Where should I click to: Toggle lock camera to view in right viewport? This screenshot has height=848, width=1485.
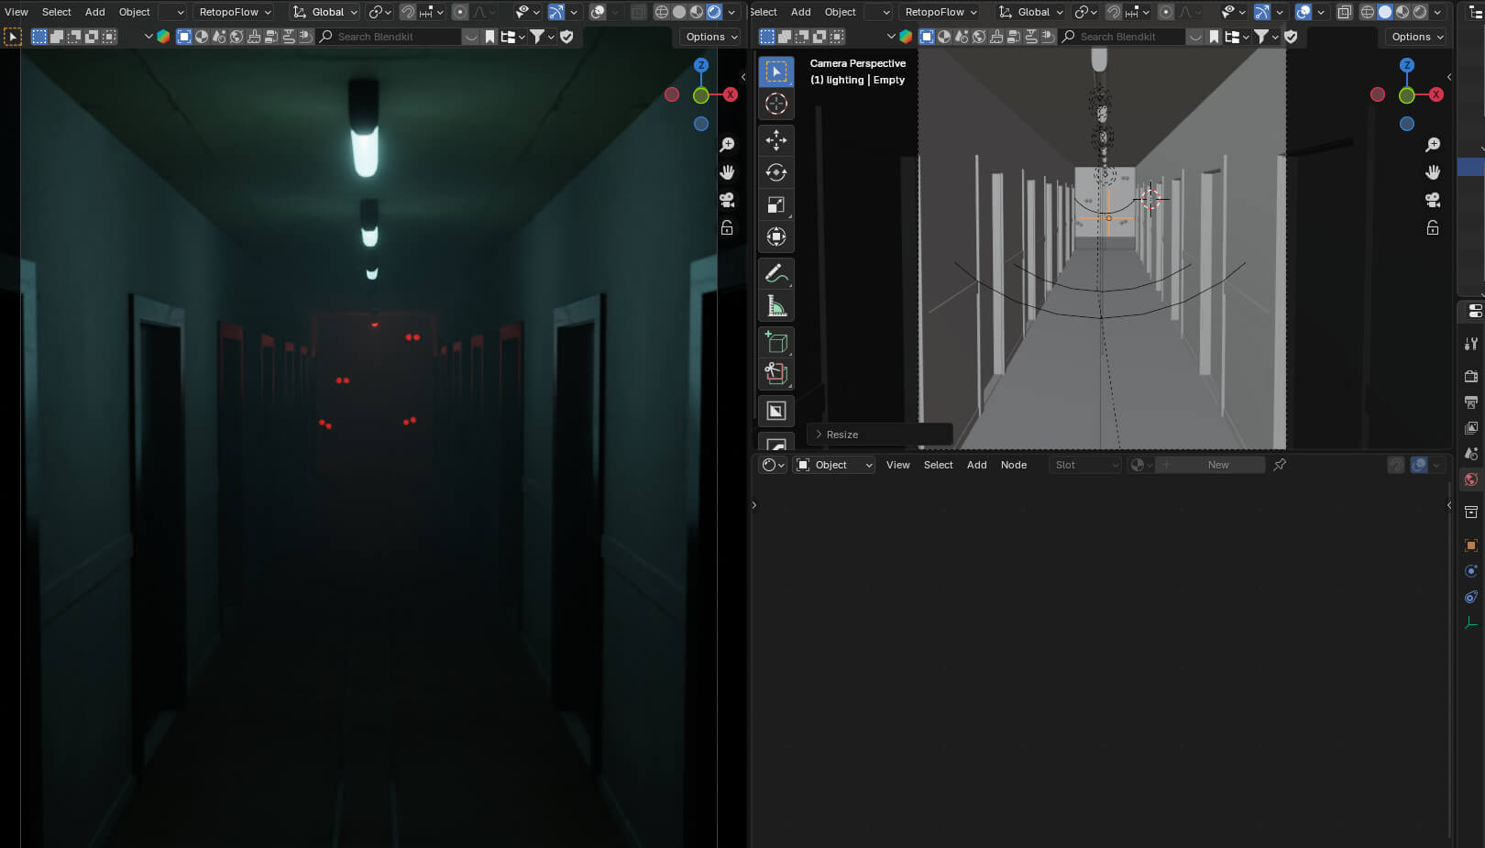(1433, 227)
